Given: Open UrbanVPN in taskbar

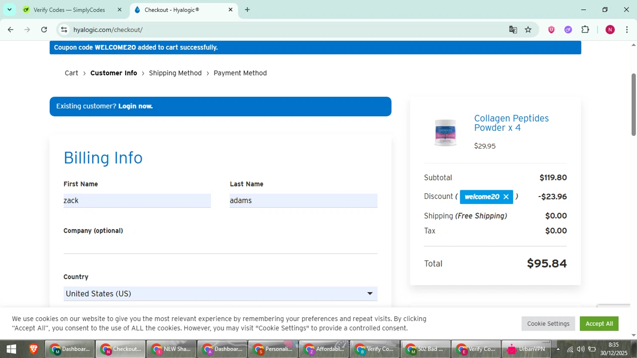Looking at the screenshot, I should point(527,349).
